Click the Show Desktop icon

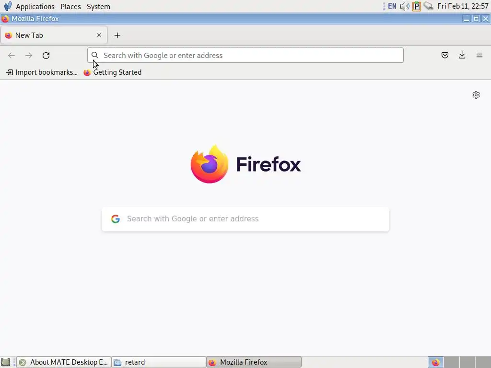pos(6,362)
